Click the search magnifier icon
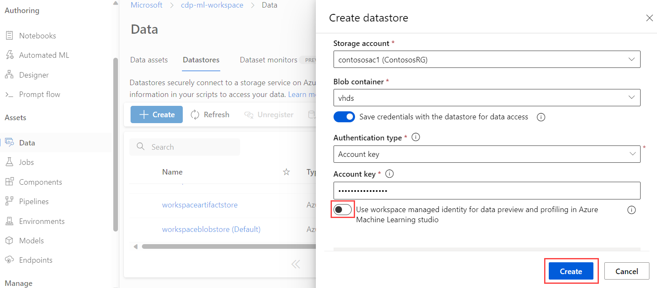657x288 pixels. tap(141, 147)
